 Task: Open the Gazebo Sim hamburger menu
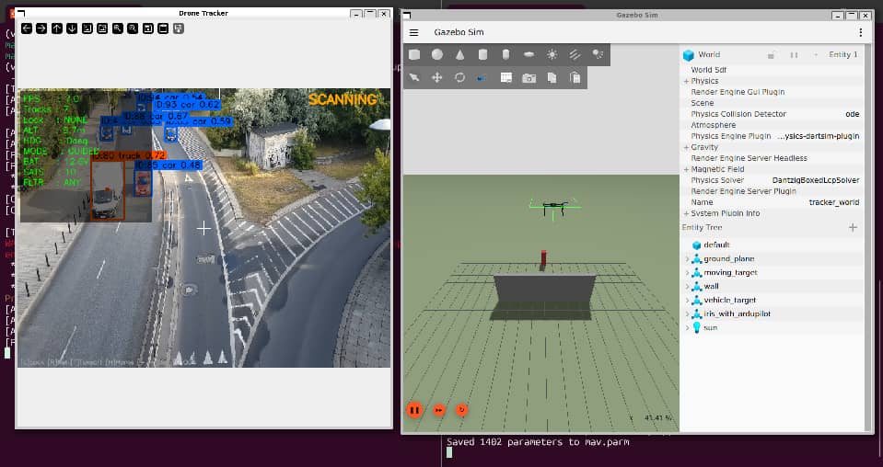pyautogui.click(x=414, y=32)
